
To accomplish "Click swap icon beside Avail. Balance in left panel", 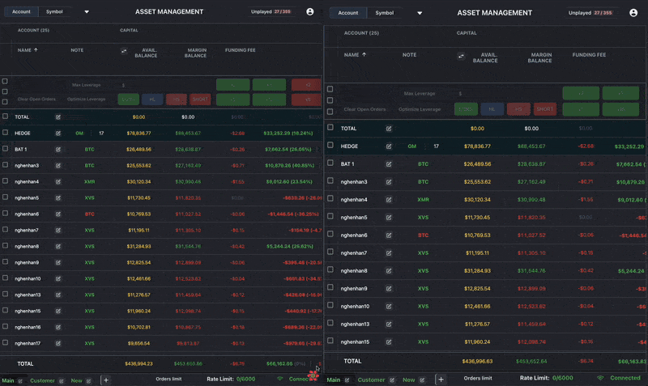I will [x=124, y=51].
